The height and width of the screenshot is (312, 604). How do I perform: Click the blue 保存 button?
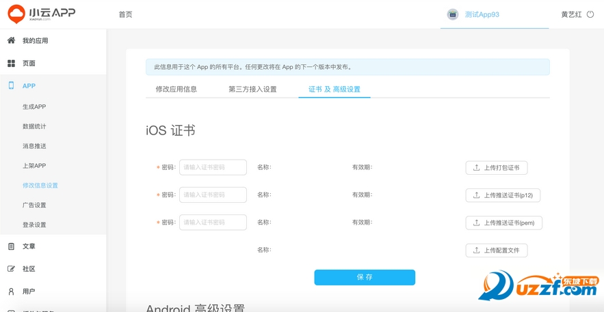(x=365, y=277)
